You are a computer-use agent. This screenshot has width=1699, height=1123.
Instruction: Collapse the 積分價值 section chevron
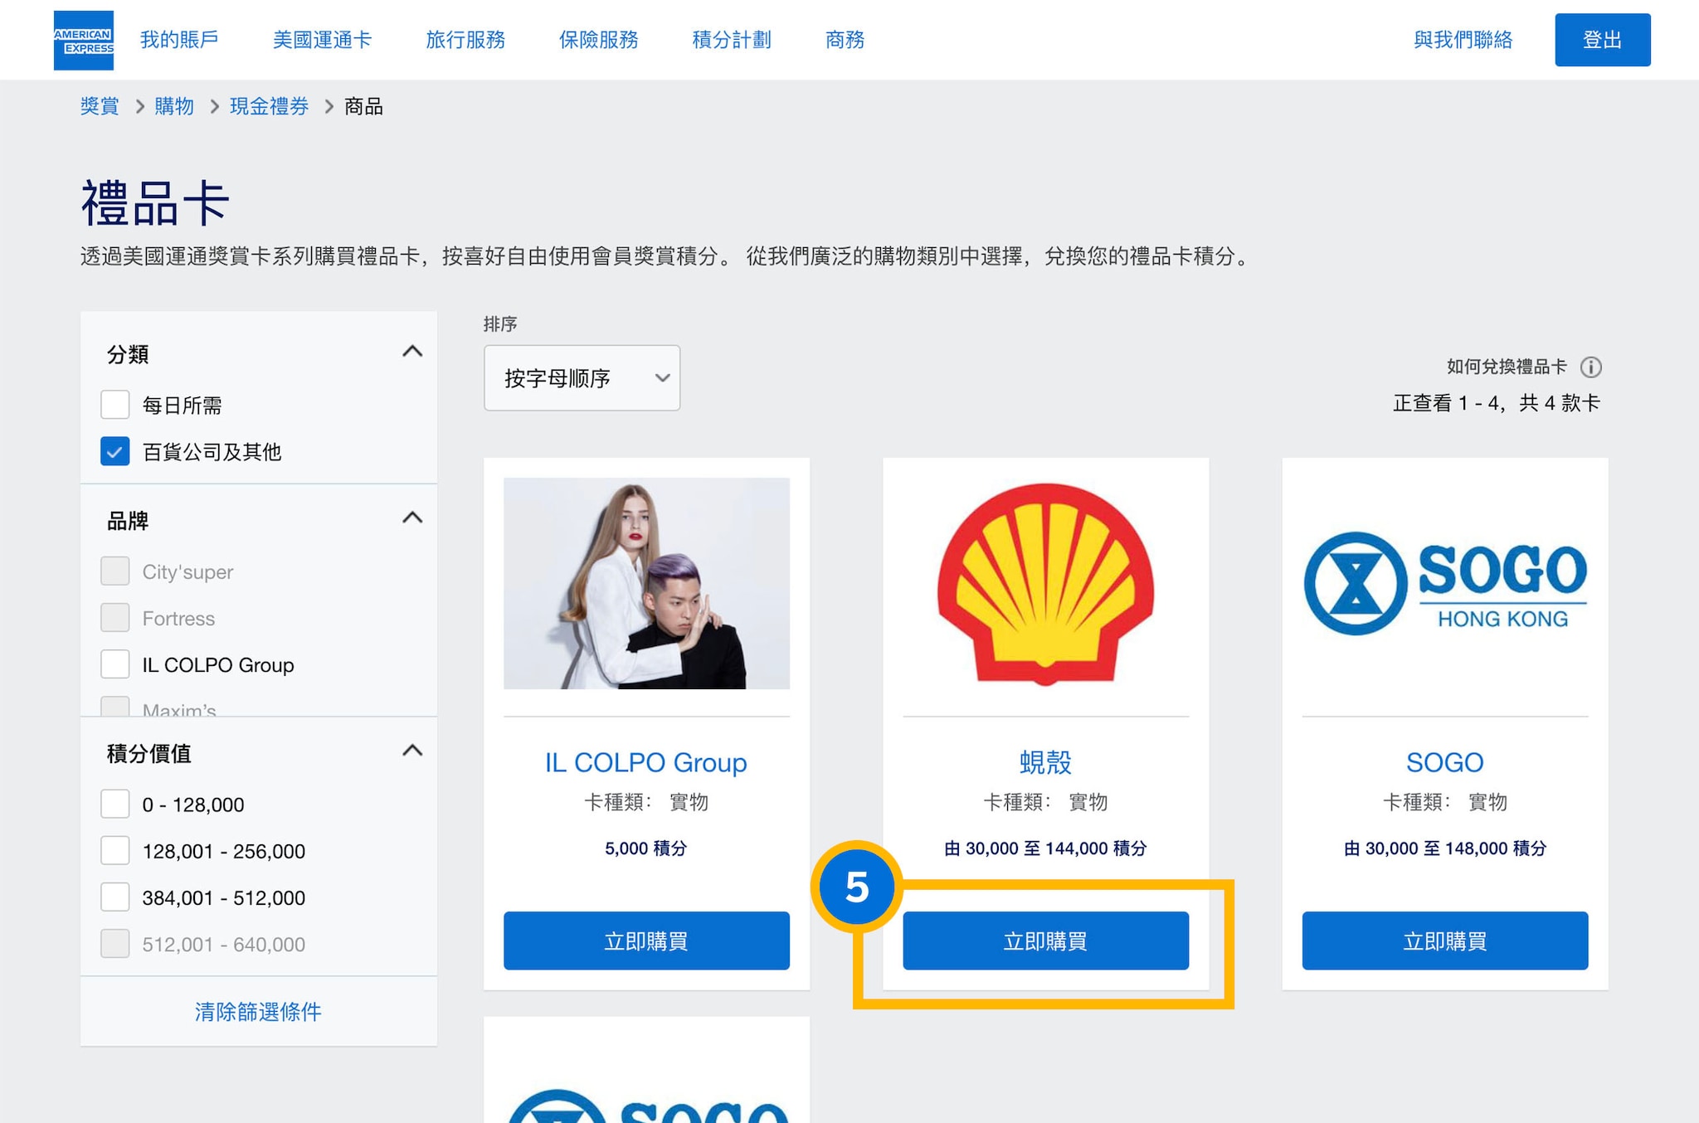click(x=412, y=751)
